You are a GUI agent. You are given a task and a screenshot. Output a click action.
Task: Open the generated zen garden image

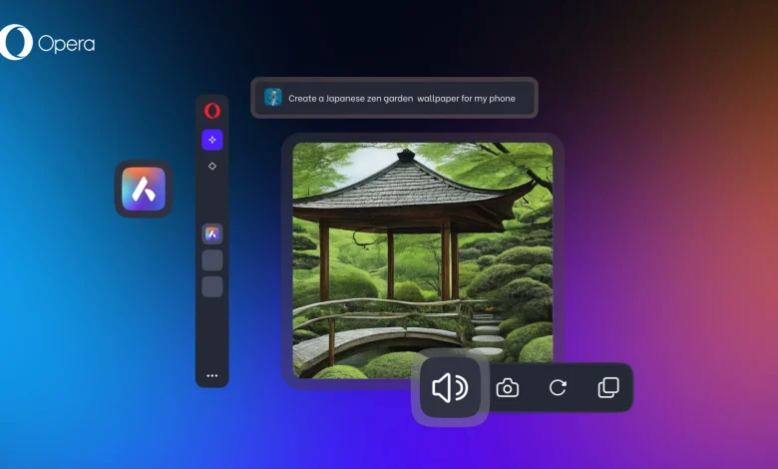click(x=422, y=259)
